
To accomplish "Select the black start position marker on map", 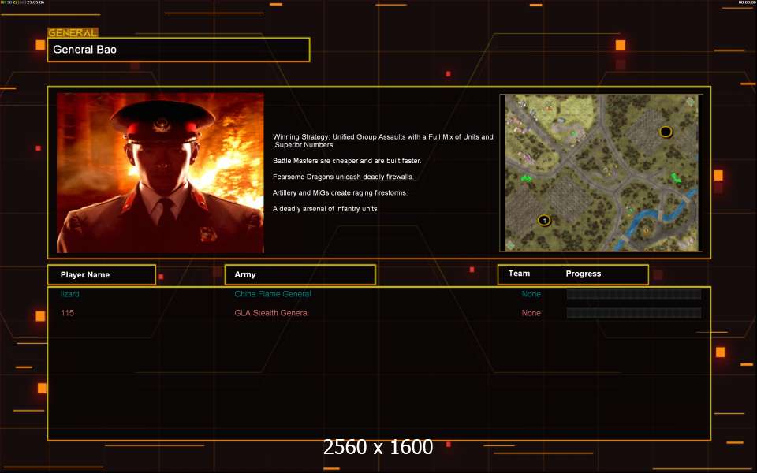I will pos(666,132).
